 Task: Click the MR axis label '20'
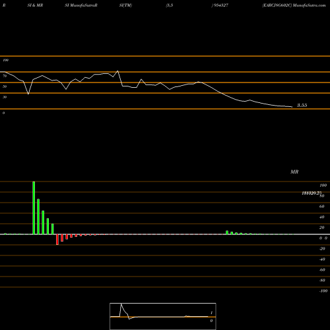point(321,228)
